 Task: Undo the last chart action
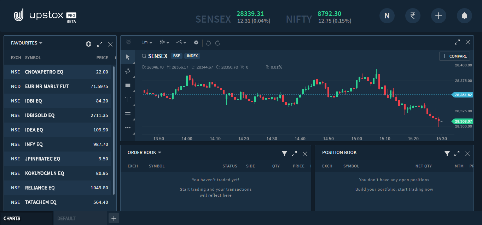pyautogui.click(x=208, y=43)
